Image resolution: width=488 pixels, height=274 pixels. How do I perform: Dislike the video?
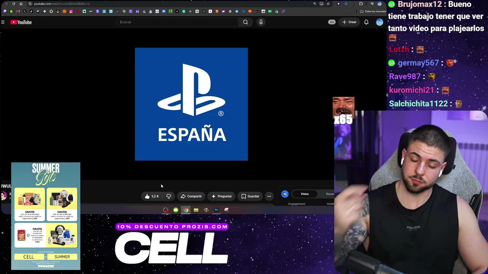pos(169,196)
